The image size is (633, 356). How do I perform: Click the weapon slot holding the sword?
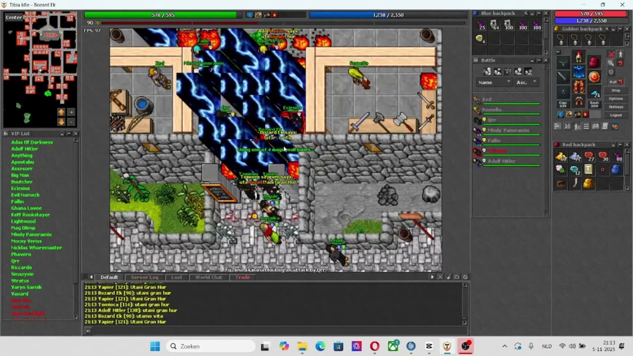(563, 77)
